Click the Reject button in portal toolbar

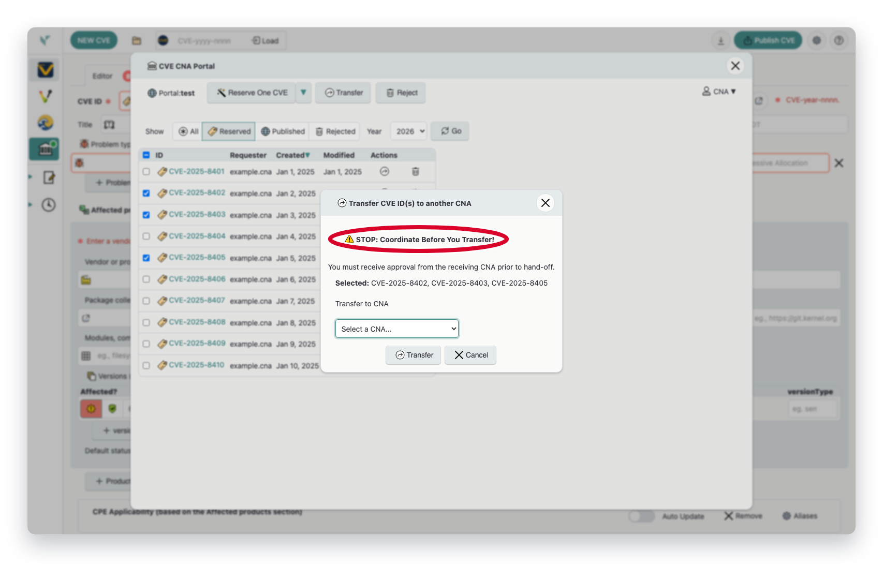401,93
